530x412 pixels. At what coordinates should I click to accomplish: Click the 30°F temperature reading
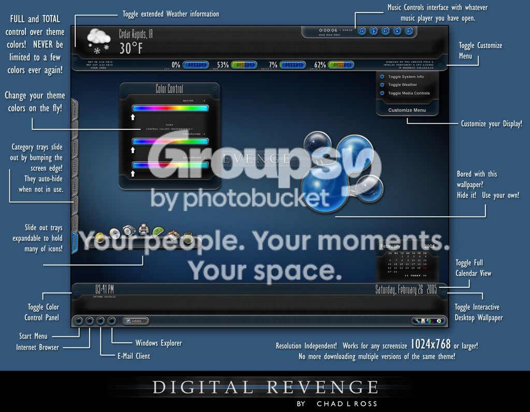pos(131,48)
